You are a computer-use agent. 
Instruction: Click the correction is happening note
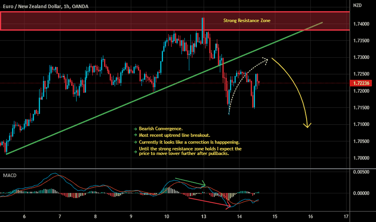189,142
